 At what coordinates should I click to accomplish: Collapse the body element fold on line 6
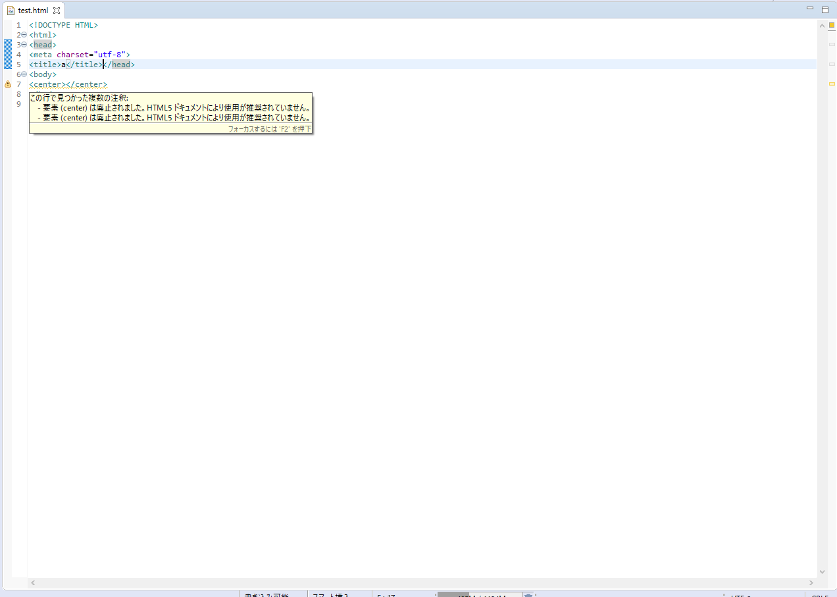tap(24, 74)
